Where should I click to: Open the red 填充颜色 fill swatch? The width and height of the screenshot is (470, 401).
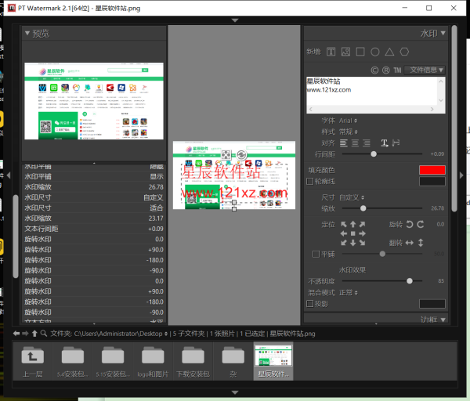pyautogui.click(x=432, y=170)
